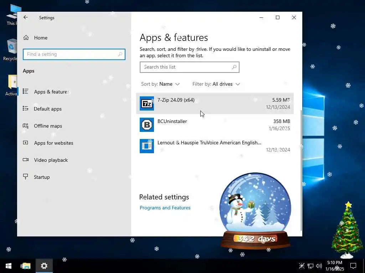The width and height of the screenshot is (365, 273).
Task: Close the Settings window
Action: click(x=294, y=18)
